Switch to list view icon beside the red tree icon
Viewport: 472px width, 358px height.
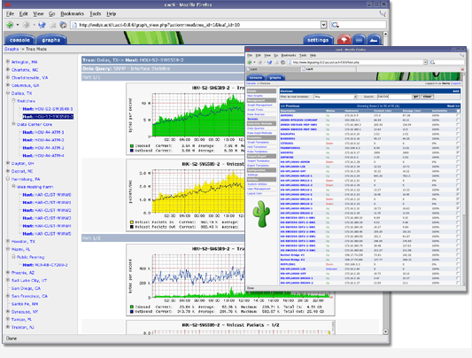[x=359, y=40]
